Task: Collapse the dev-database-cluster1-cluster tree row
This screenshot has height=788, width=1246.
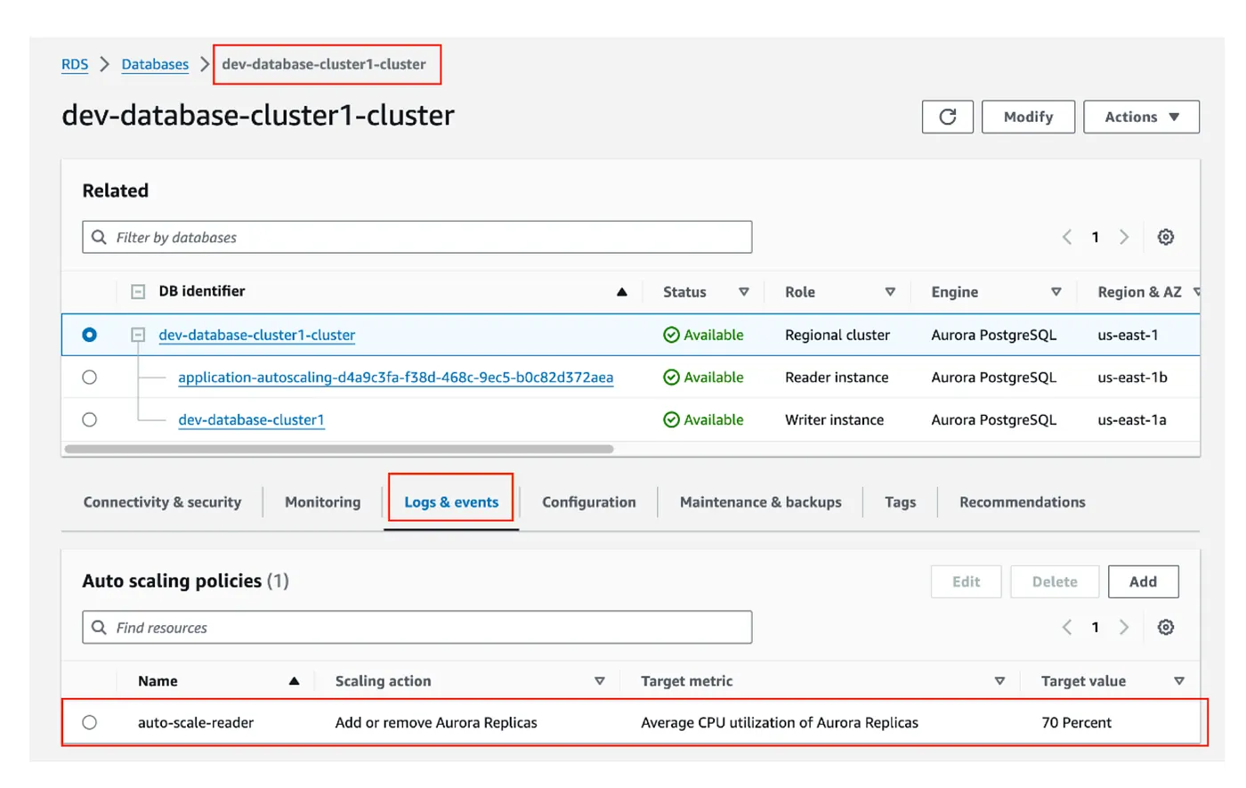Action: 138,335
